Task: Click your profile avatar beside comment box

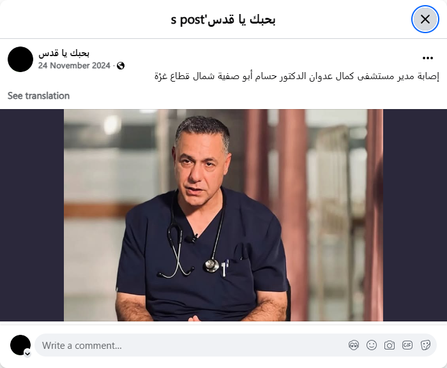Action: pos(20,345)
